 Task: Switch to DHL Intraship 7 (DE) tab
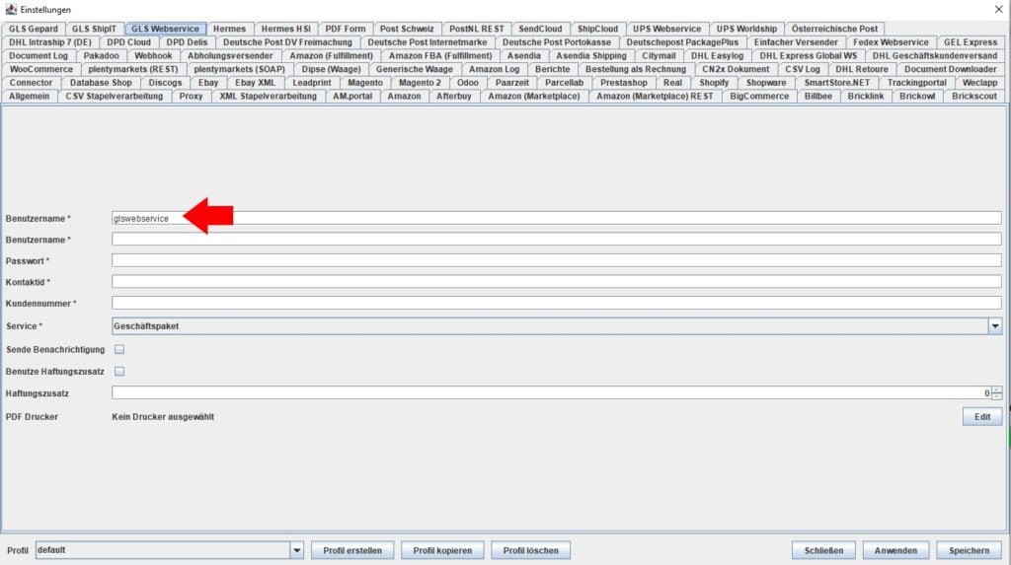coord(50,42)
